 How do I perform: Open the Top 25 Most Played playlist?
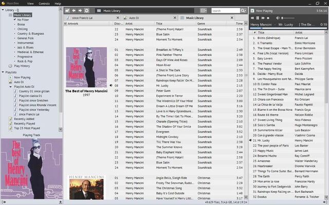(x=27, y=128)
